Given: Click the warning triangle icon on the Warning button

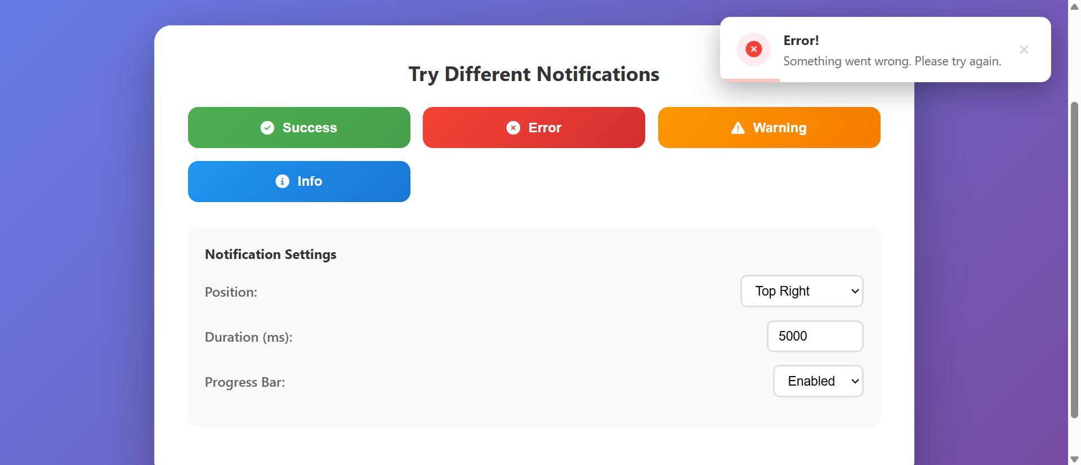Looking at the screenshot, I should tap(738, 128).
